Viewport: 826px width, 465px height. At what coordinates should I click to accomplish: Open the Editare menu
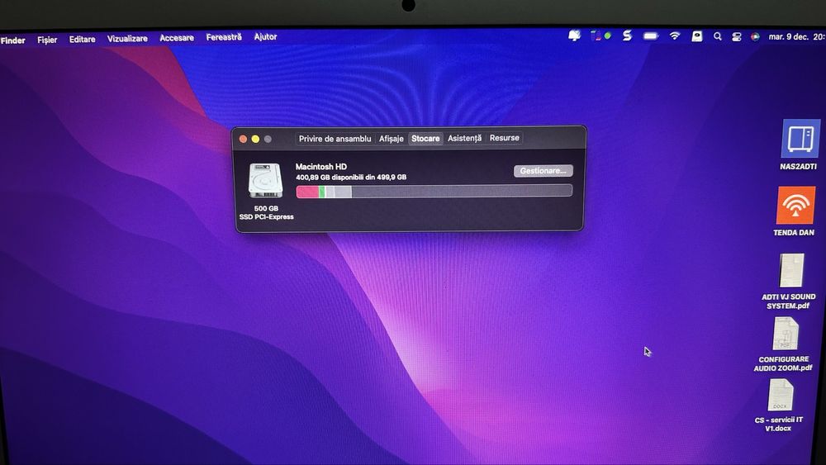pos(82,39)
